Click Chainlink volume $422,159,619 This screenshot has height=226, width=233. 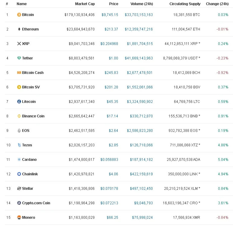(141, 174)
